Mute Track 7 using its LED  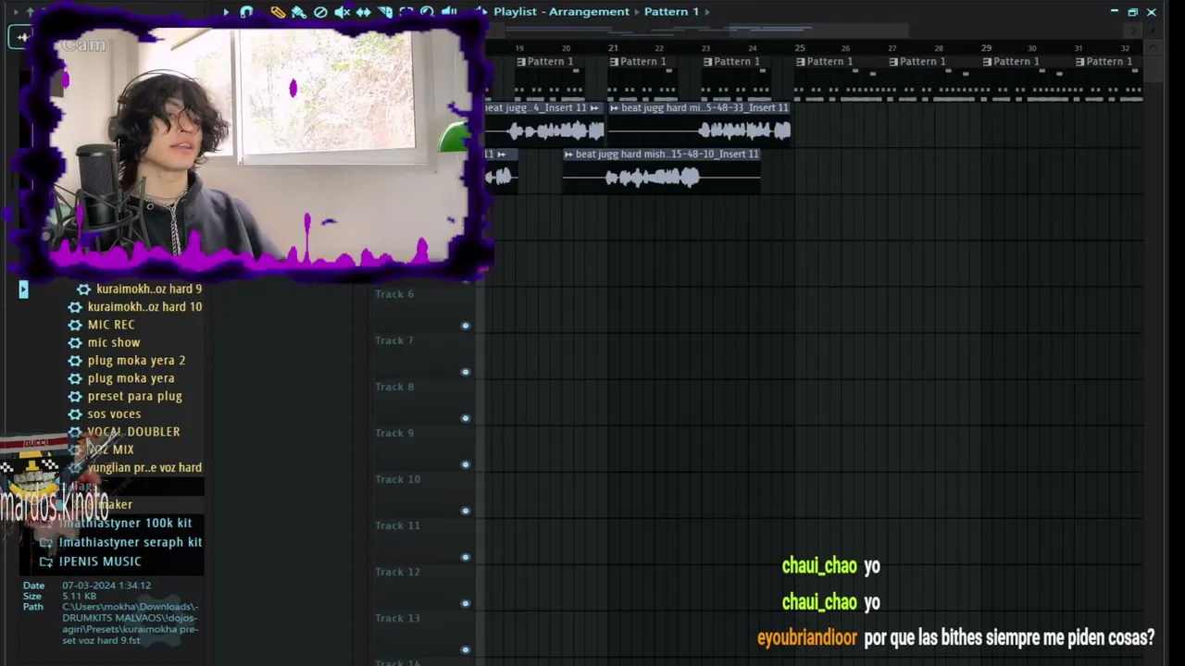[466, 372]
